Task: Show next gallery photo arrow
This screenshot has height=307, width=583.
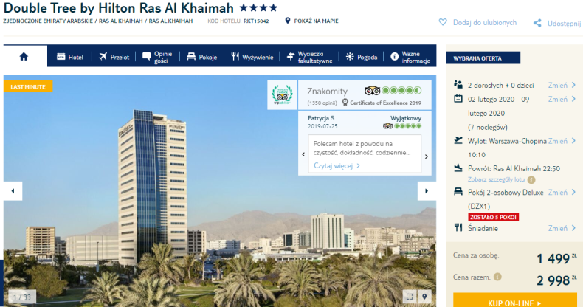Action: pyautogui.click(x=427, y=191)
